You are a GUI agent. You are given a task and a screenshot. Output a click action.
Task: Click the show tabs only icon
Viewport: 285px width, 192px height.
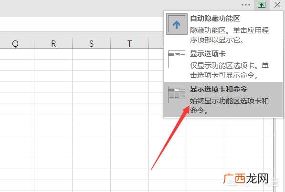pos(177,59)
